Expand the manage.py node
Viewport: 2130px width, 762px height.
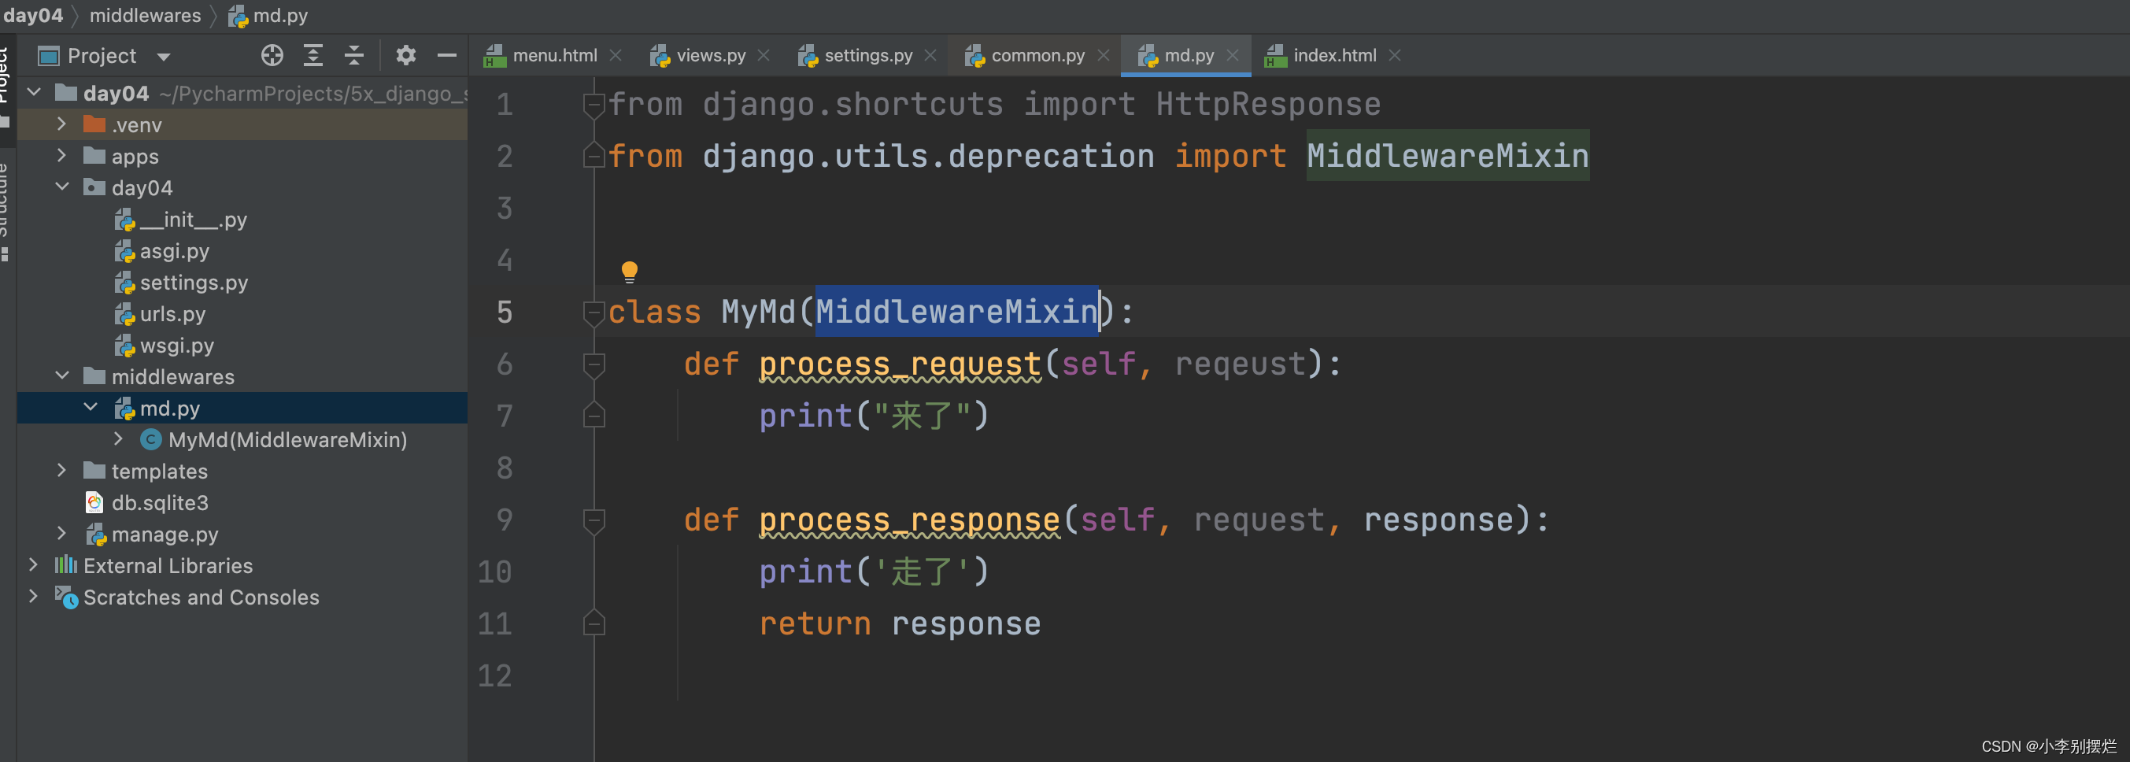(62, 533)
